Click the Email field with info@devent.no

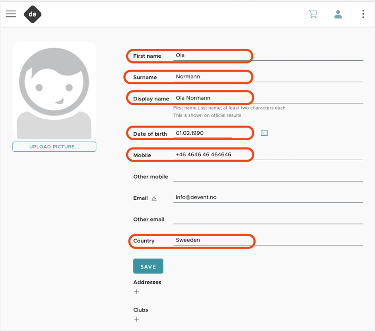[x=268, y=198]
